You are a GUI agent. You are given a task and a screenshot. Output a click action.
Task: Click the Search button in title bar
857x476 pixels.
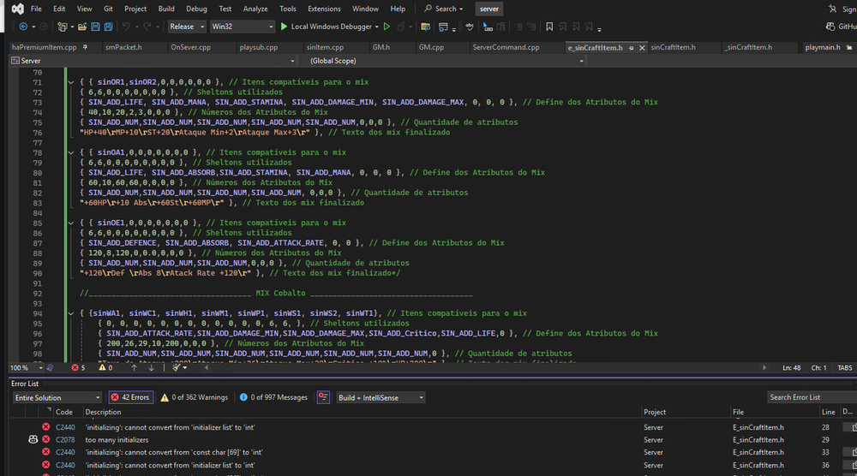(444, 9)
